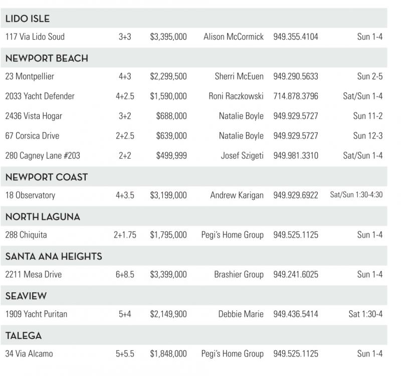Click agent name Alison McCormick
The height and width of the screenshot is (376, 401).
[x=233, y=37]
